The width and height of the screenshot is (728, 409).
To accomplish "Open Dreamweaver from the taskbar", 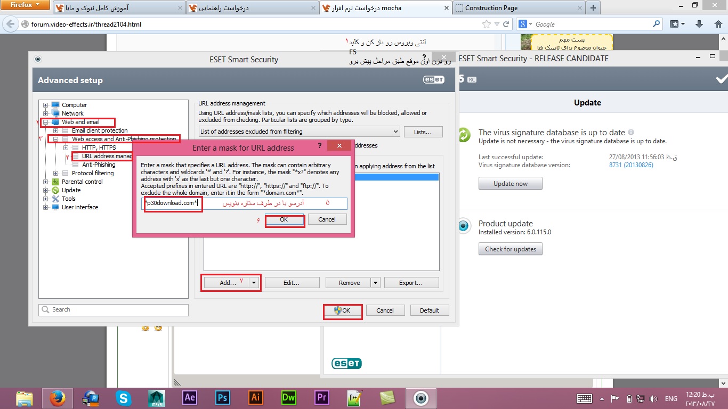I will [x=289, y=398].
